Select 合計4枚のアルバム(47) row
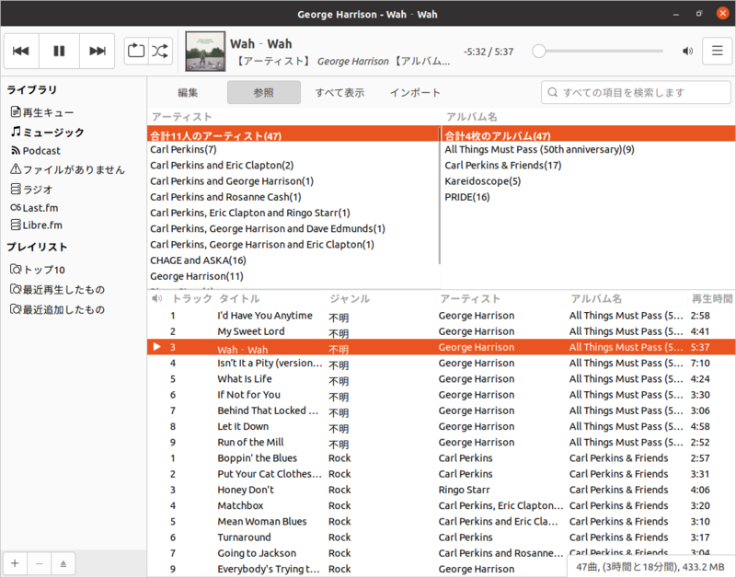Image resolution: width=736 pixels, height=578 pixels. 589,135
